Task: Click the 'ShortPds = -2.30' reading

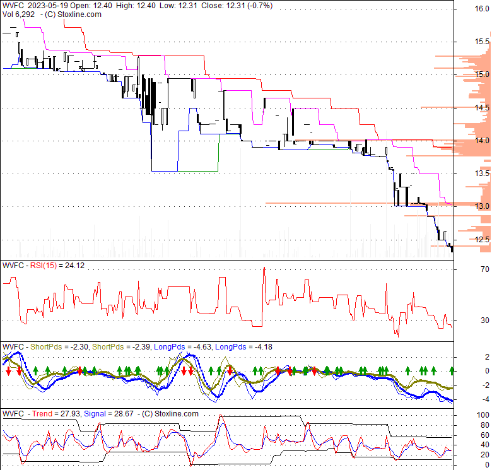Action: (x=60, y=347)
